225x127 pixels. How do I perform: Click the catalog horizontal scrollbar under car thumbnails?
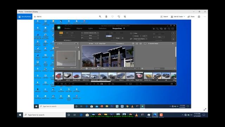(101, 81)
